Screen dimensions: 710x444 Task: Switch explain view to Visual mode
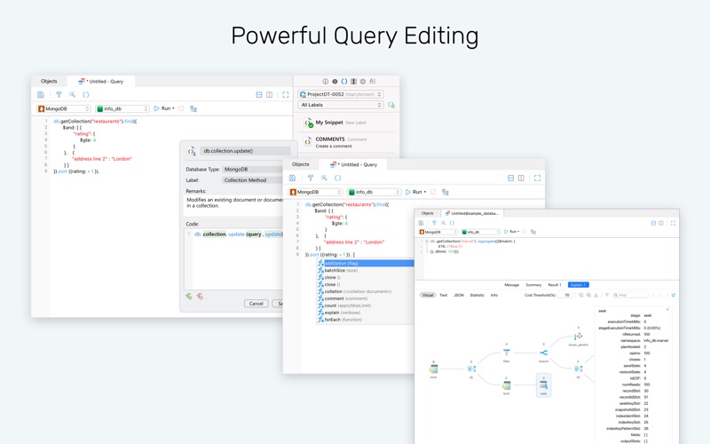pos(428,295)
